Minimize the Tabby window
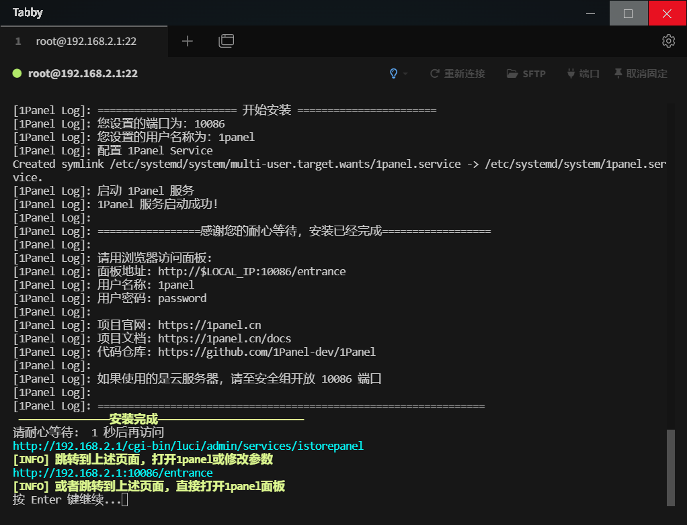 pos(590,13)
